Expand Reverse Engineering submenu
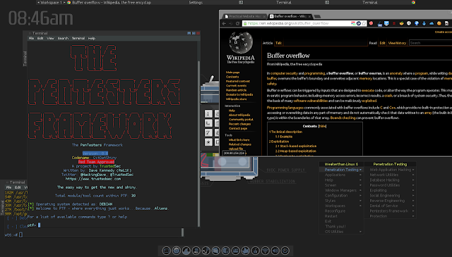The image size is (452, 257). [391, 201]
